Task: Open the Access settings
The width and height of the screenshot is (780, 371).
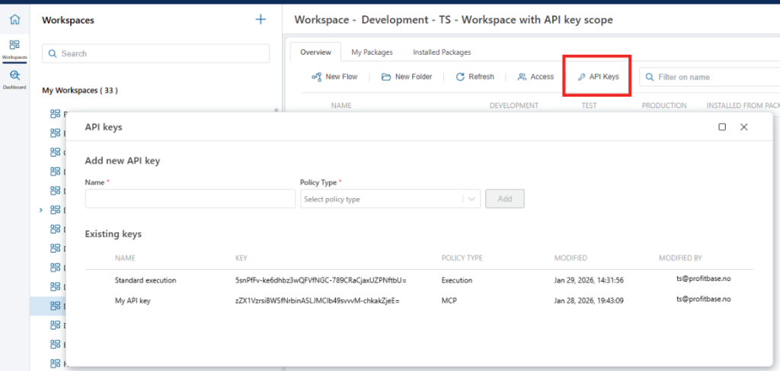Action: [535, 77]
